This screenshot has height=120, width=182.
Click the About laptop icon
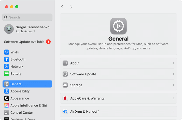point(65,63)
